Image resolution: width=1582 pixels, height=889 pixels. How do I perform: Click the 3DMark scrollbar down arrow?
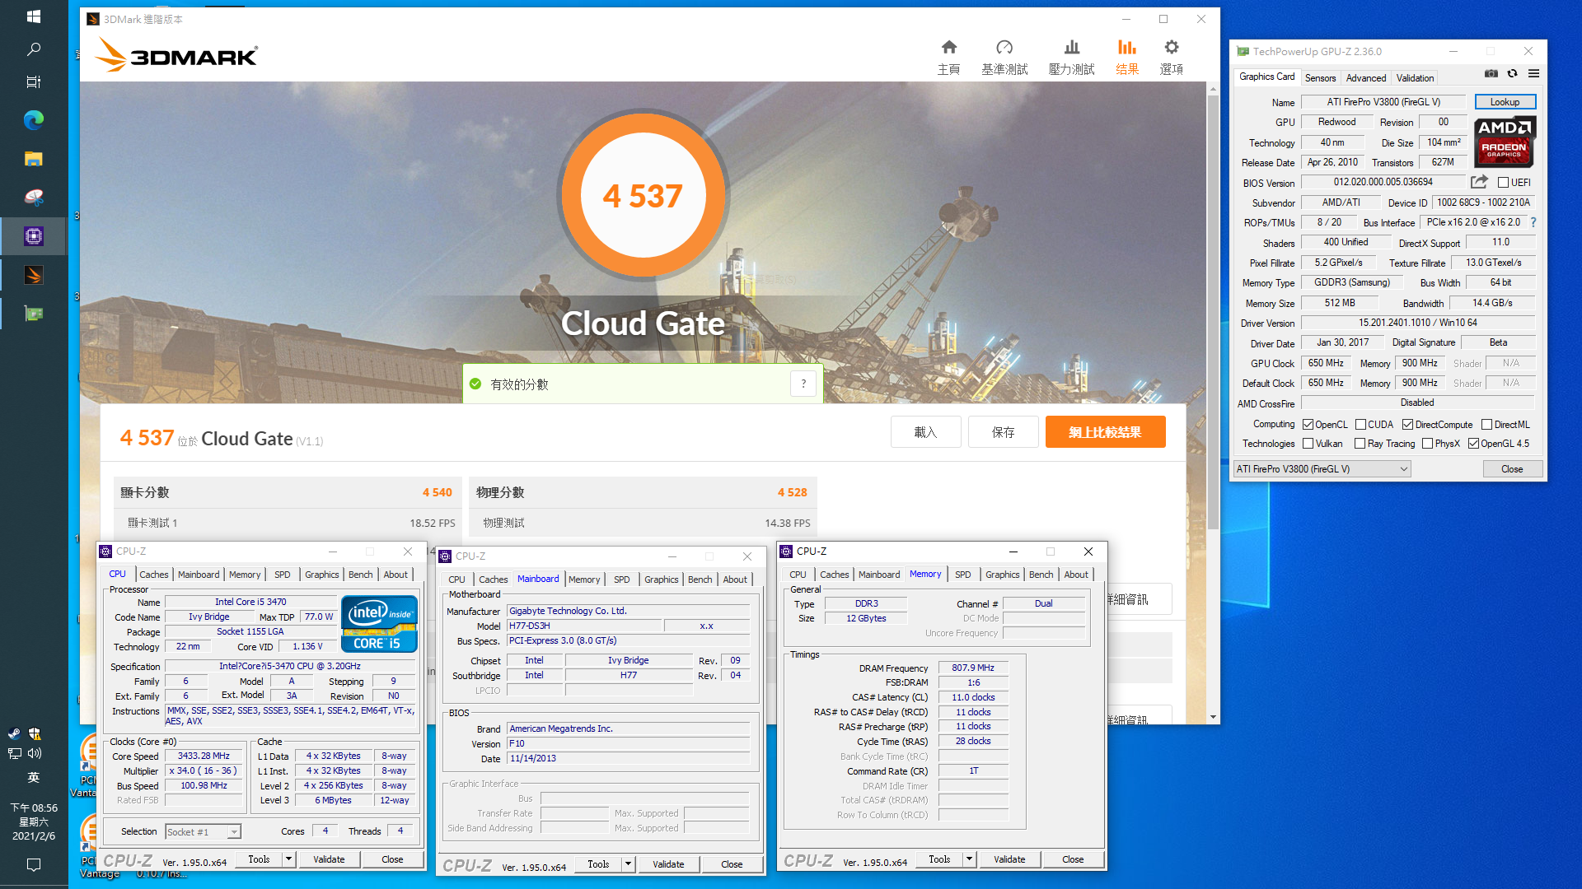[1213, 717]
